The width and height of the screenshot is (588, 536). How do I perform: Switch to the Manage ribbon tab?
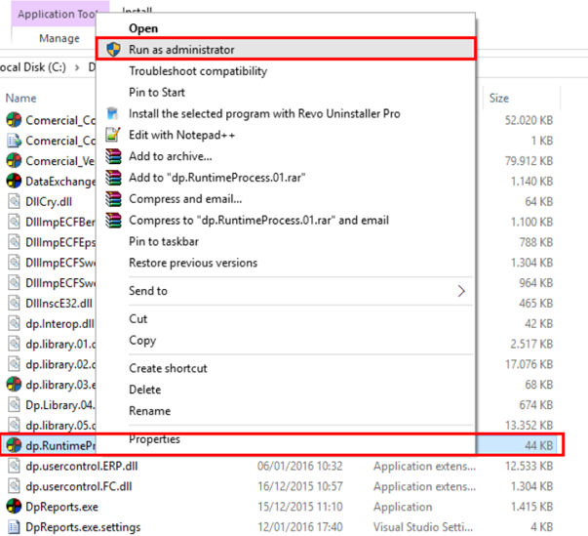[59, 38]
